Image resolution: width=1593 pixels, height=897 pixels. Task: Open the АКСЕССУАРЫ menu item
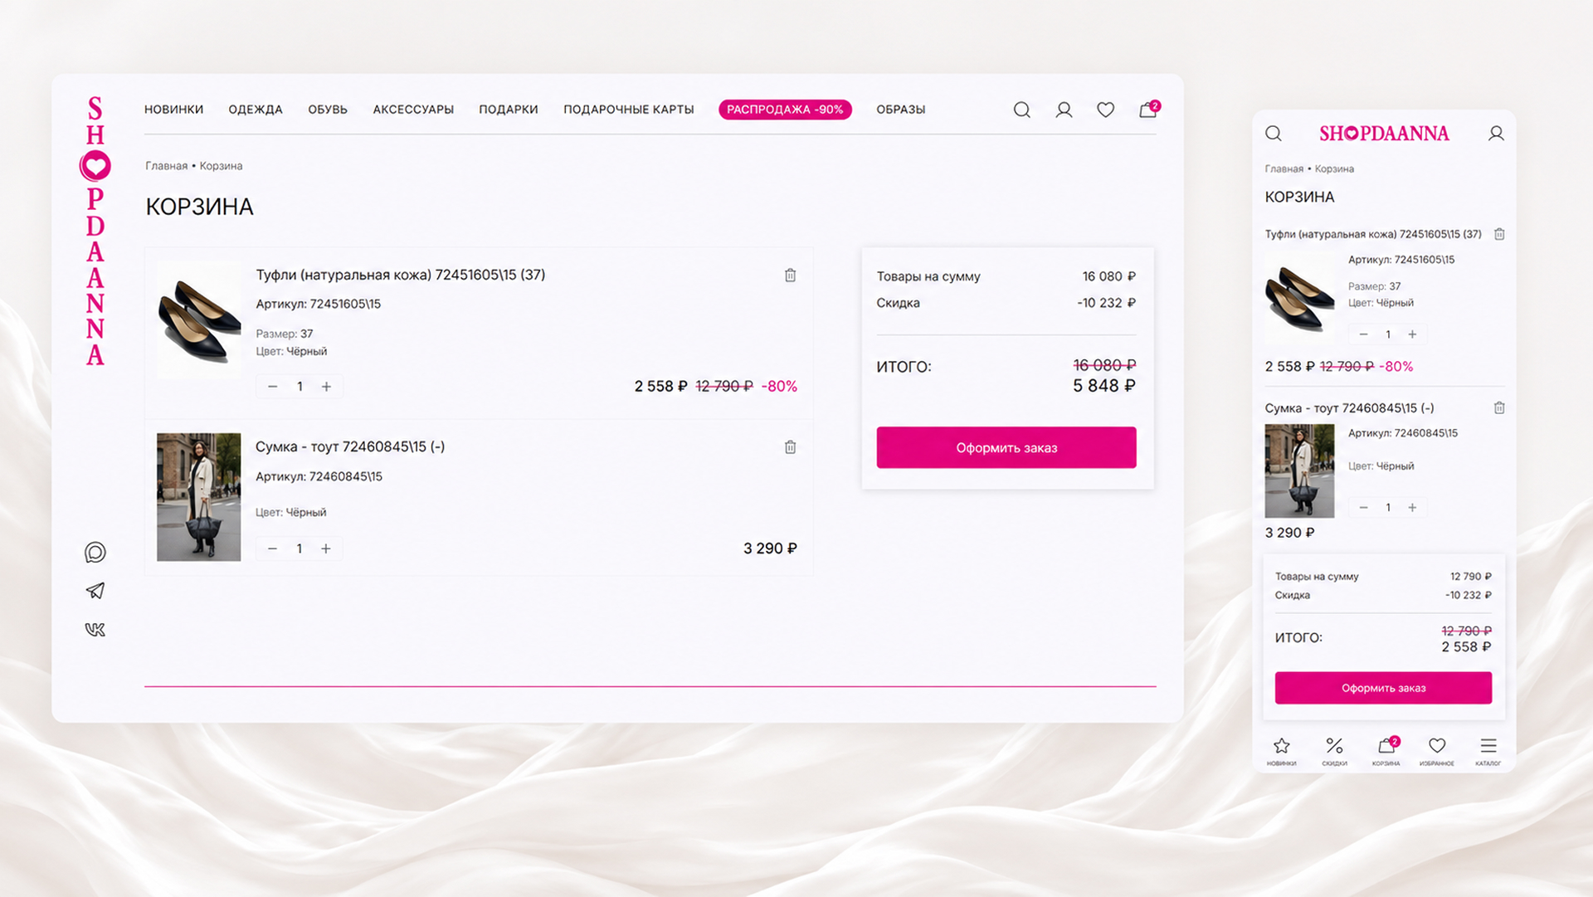[413, 110]
